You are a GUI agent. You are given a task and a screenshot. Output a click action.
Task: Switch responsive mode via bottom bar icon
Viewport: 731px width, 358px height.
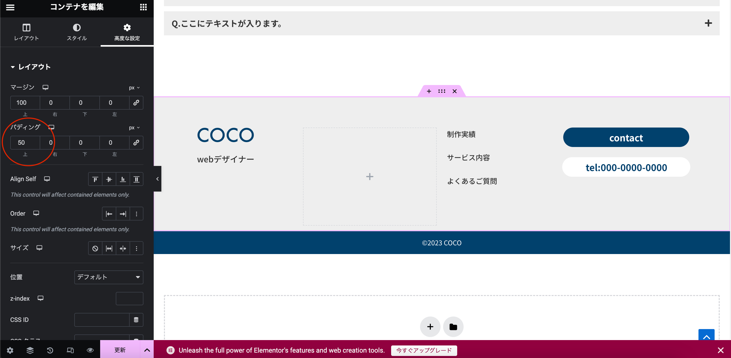(70, 350)
